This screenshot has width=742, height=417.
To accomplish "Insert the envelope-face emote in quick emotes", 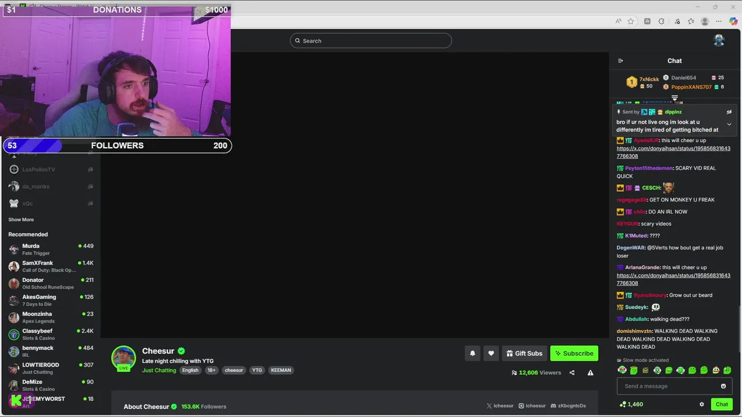I will coord(645,370).
